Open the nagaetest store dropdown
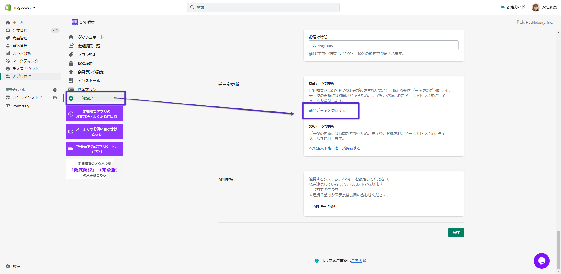This screenshot has height=274, width=561. [x=25, y=8]
